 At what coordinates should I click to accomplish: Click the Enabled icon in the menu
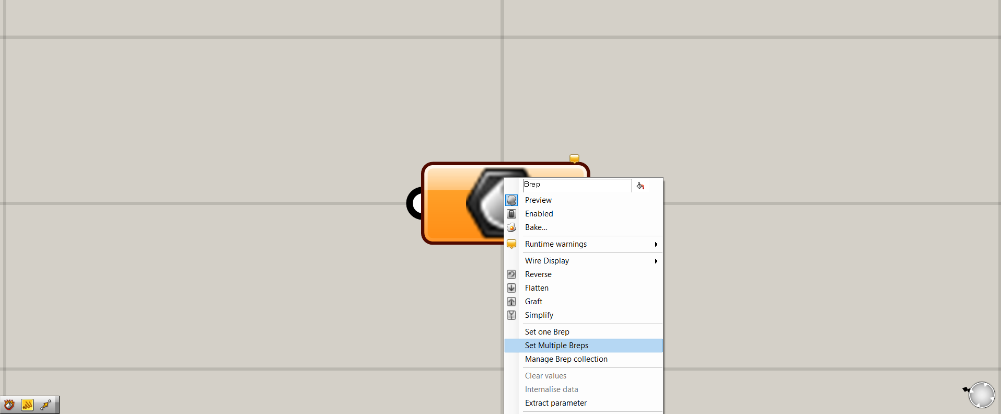tap(511, 214)
